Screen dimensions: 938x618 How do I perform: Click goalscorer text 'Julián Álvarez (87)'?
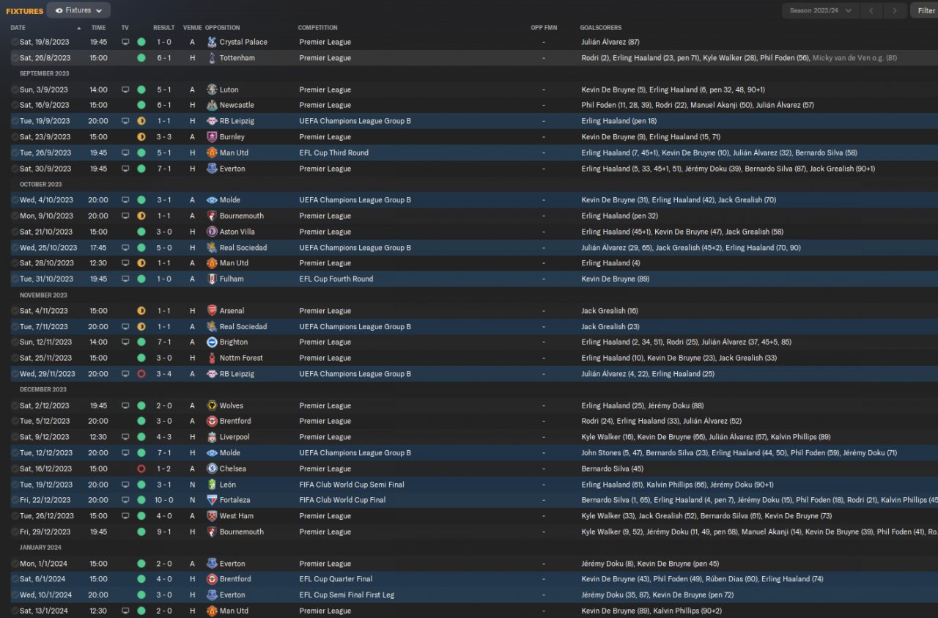[x=610, y=42]
